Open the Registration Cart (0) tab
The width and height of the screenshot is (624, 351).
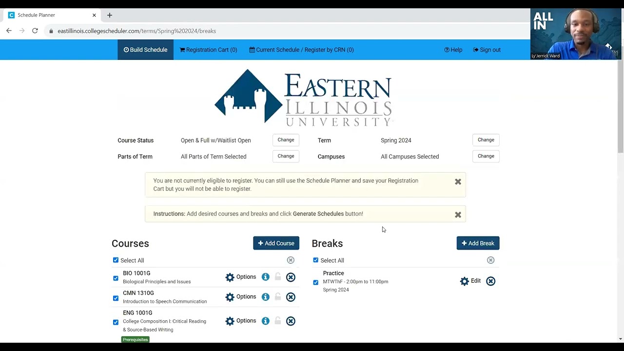click(x=208, y=50)
